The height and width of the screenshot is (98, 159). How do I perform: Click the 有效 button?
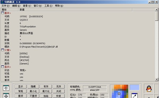[x=46, y=87]
